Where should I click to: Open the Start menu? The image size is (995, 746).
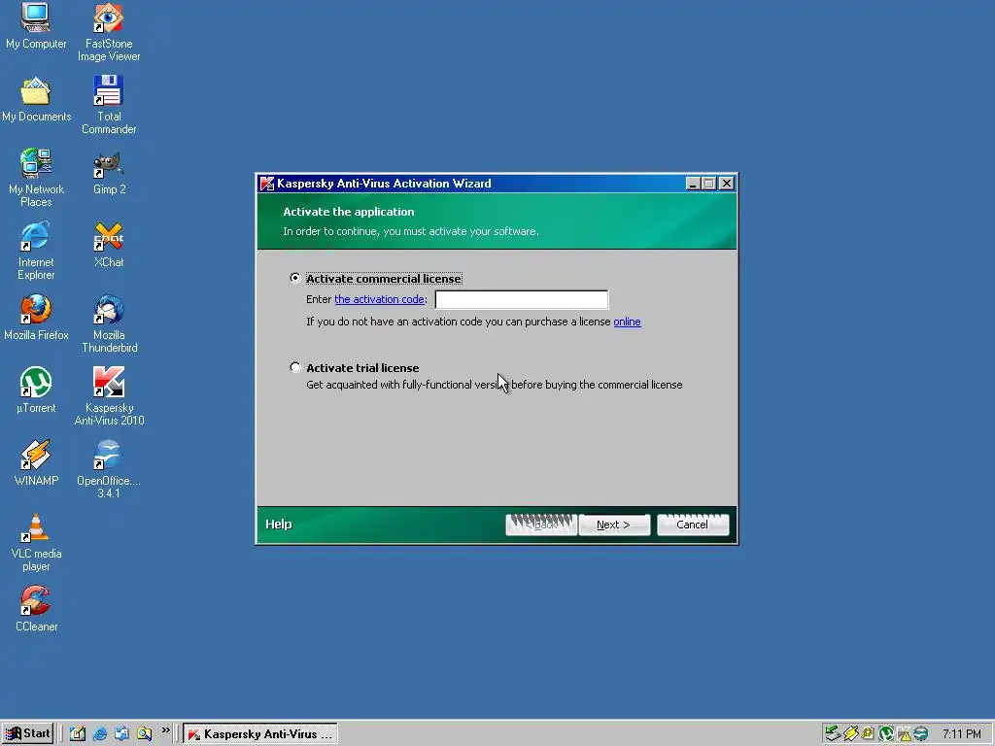point(27,734)
